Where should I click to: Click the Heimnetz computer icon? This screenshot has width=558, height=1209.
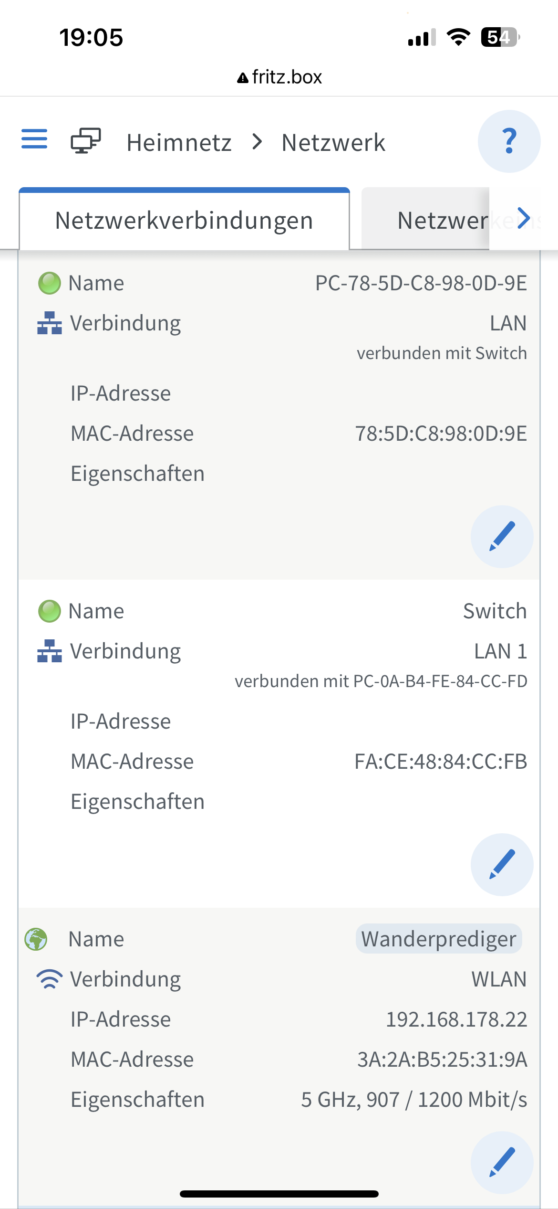tap(86, 141)
